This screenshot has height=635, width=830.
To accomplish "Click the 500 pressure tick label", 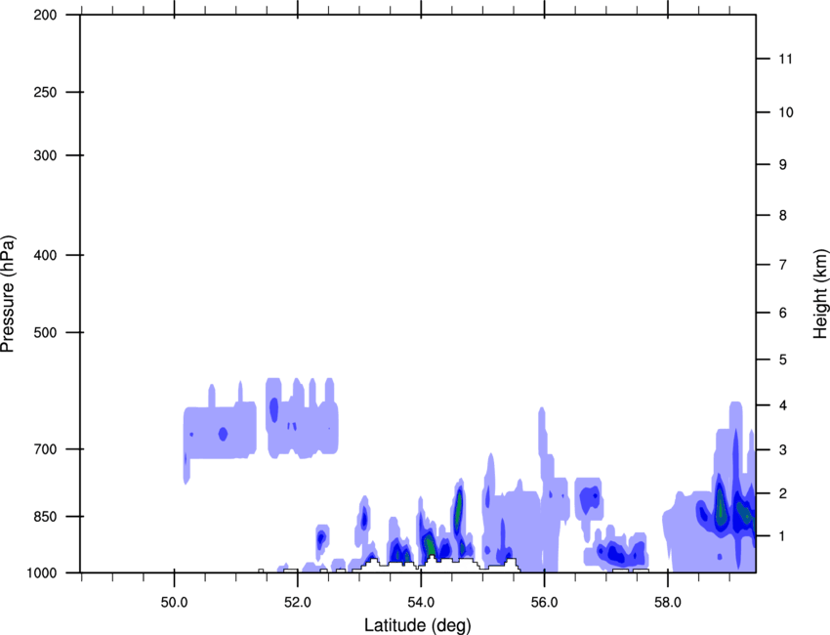I will pyautogui.click(x=45, y=332).
